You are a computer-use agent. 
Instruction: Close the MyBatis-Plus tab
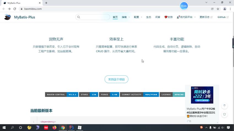click(x=40, y=3)
